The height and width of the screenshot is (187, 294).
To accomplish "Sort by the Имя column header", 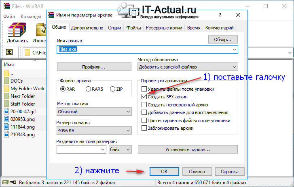I will 9,64.
